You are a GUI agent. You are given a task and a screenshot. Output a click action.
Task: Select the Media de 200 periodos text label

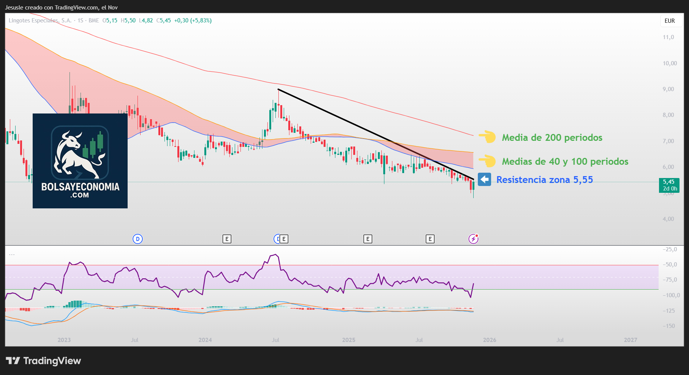point(552,137)
